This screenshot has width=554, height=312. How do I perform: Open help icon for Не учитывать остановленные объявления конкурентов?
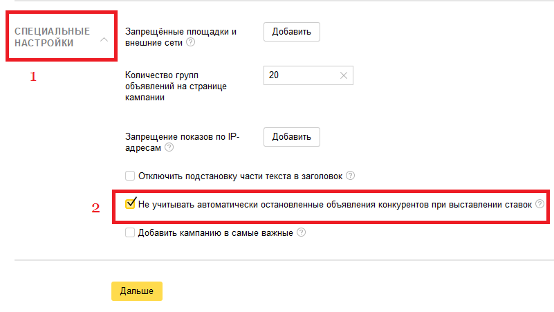[539, 204]
